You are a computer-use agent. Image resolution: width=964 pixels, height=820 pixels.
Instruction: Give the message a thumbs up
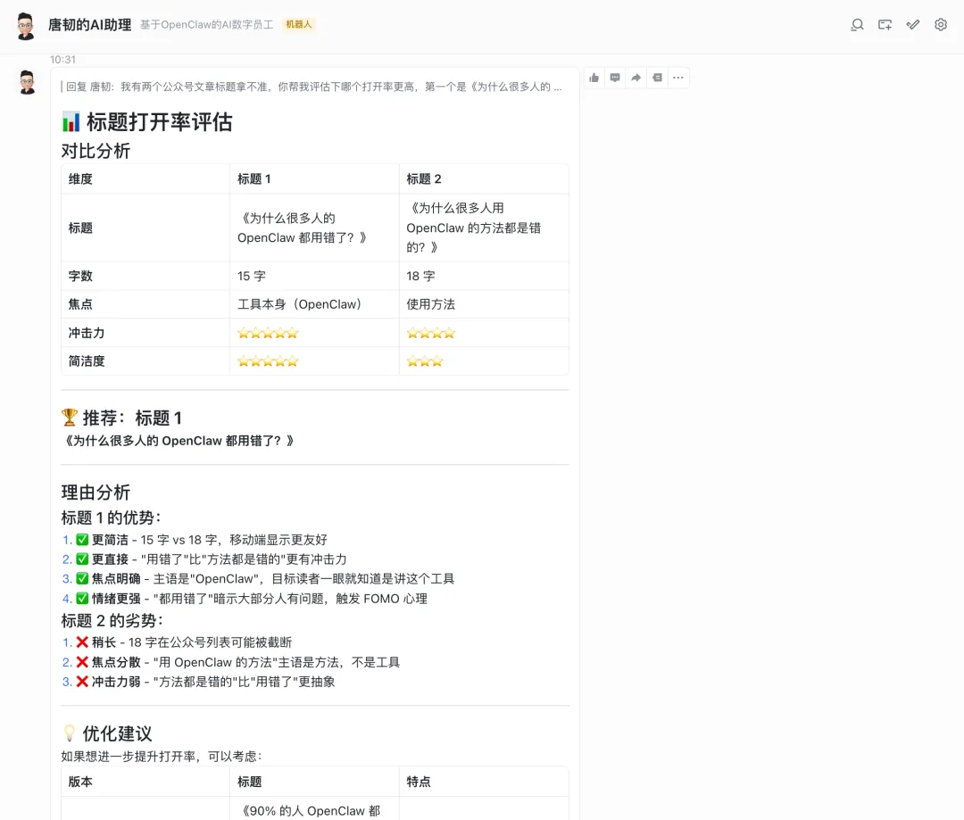point(594,78)
